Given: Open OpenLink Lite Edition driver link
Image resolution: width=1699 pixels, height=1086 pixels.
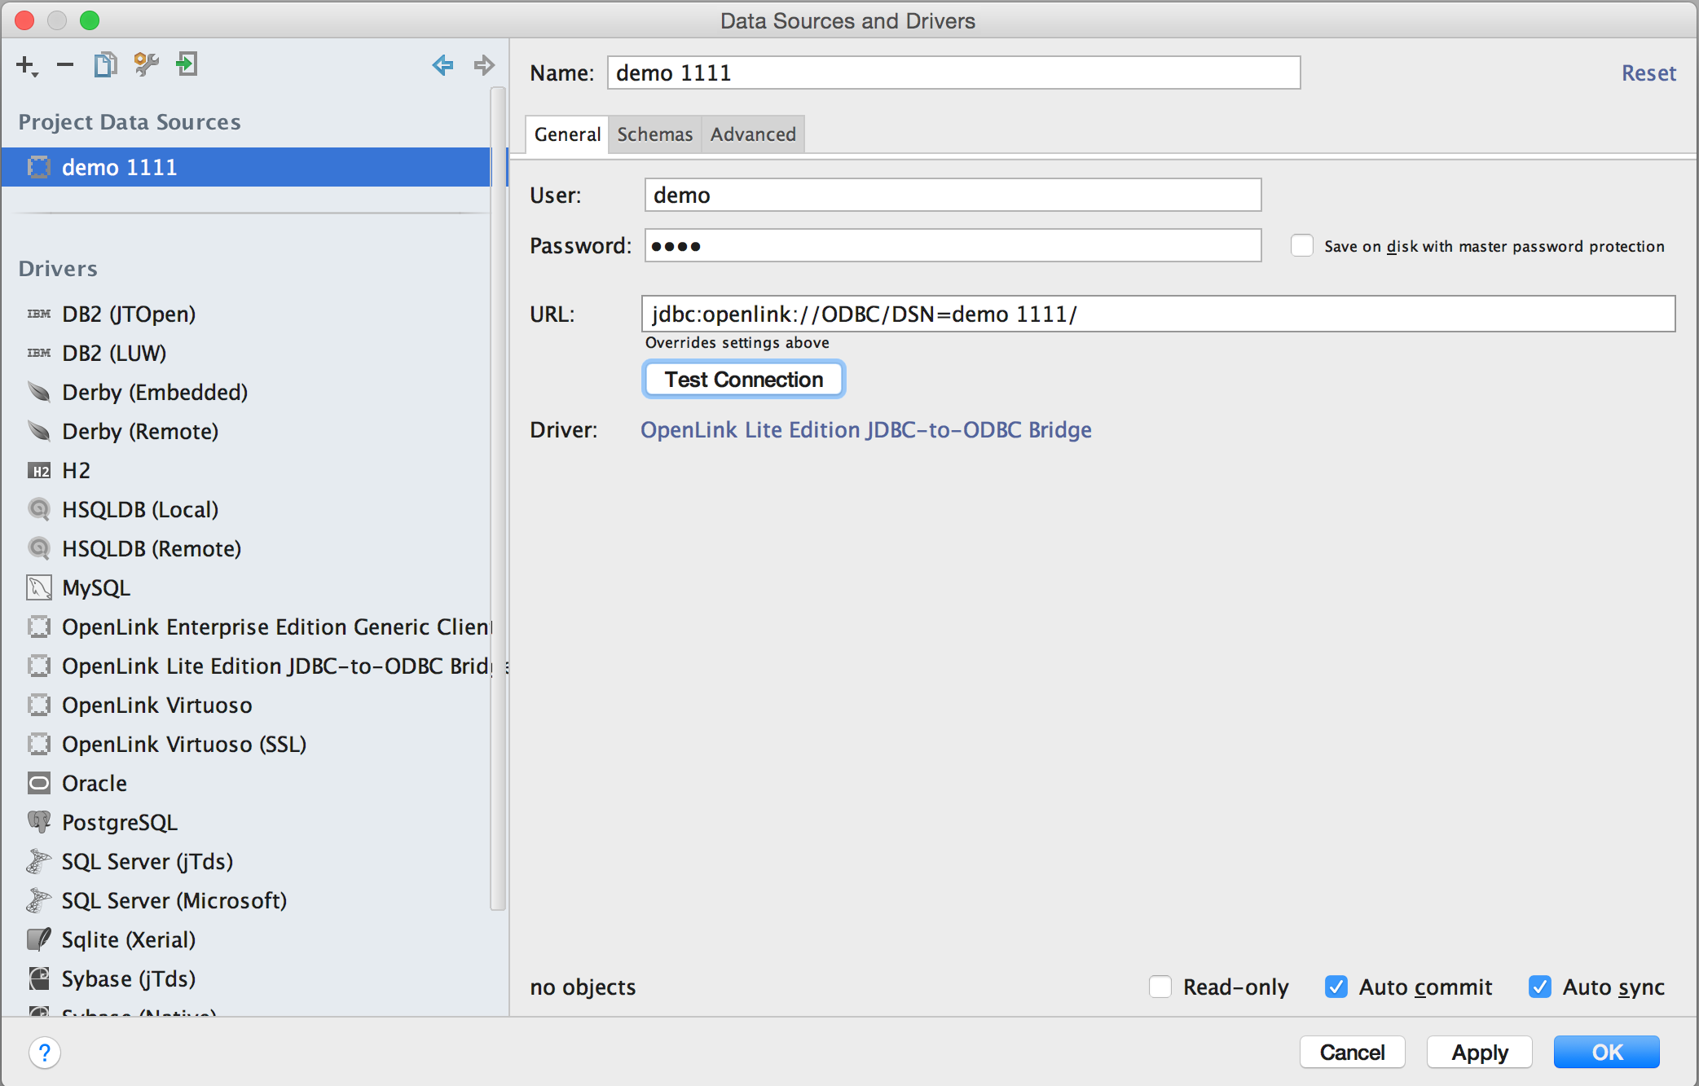Looking at the screenshot, I should coord(865,429).
